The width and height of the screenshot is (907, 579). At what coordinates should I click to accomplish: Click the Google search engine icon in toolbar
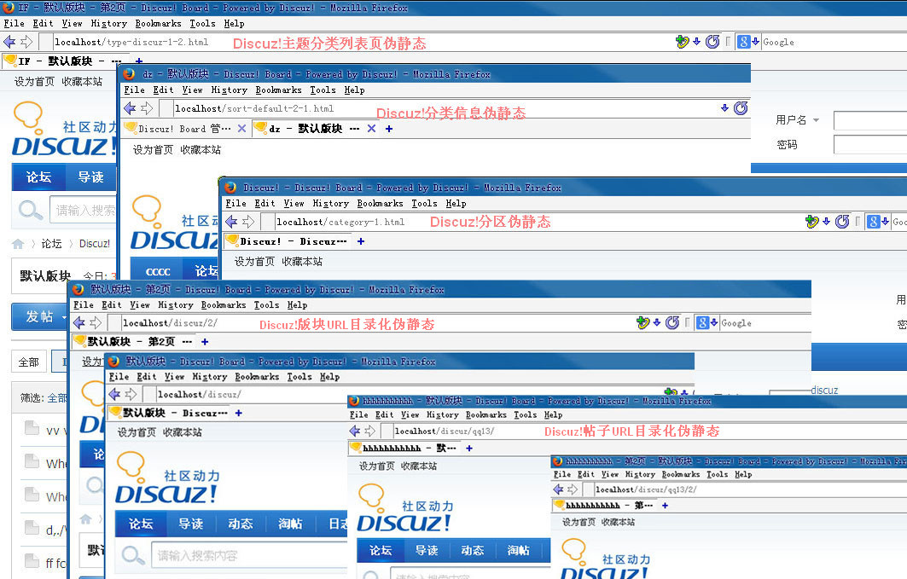point(744,41)
